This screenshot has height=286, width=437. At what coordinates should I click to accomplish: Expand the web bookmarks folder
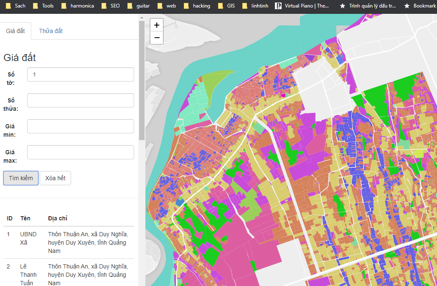pos(167,6)
